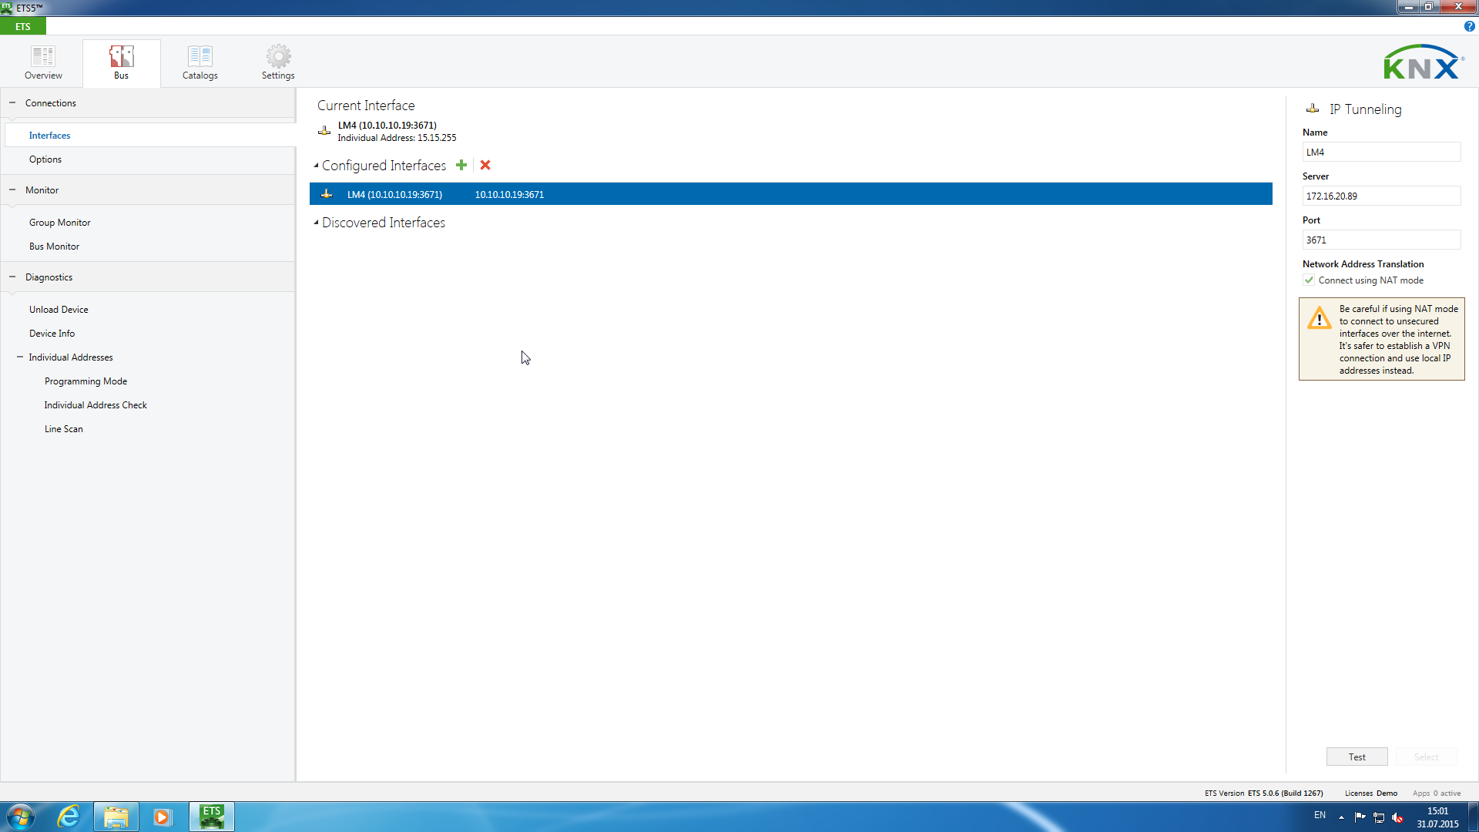Image resolution: width=1479 pixels, height=832 pixels.
Task: Collapse the Connections section
Action: (x=12, y=103)
